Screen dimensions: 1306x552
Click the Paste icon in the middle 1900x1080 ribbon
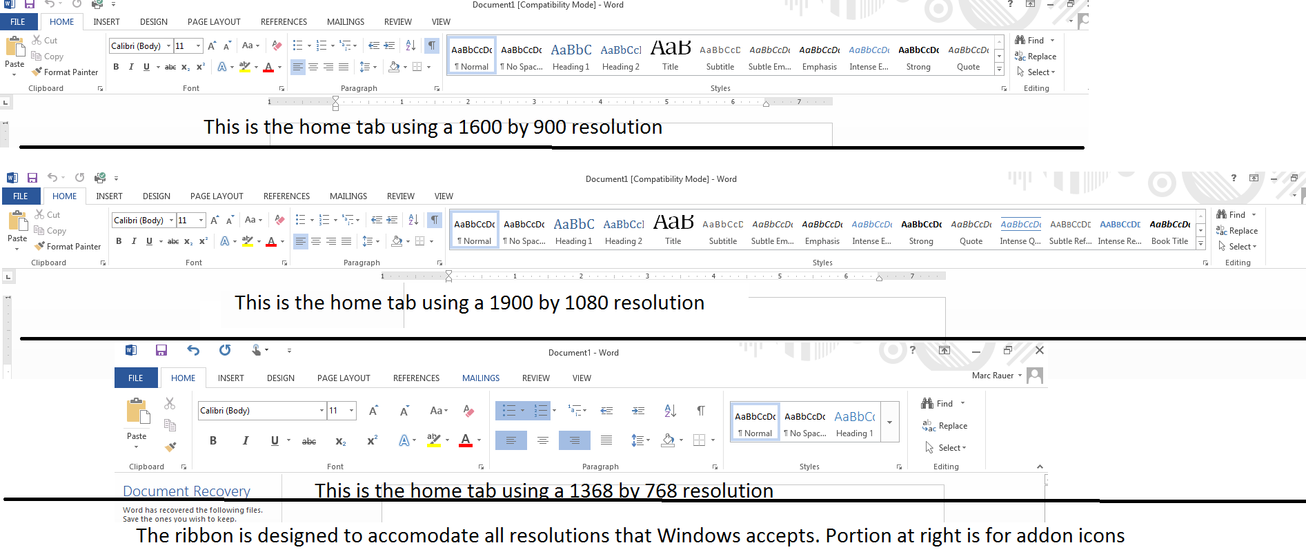pos(17,221)
